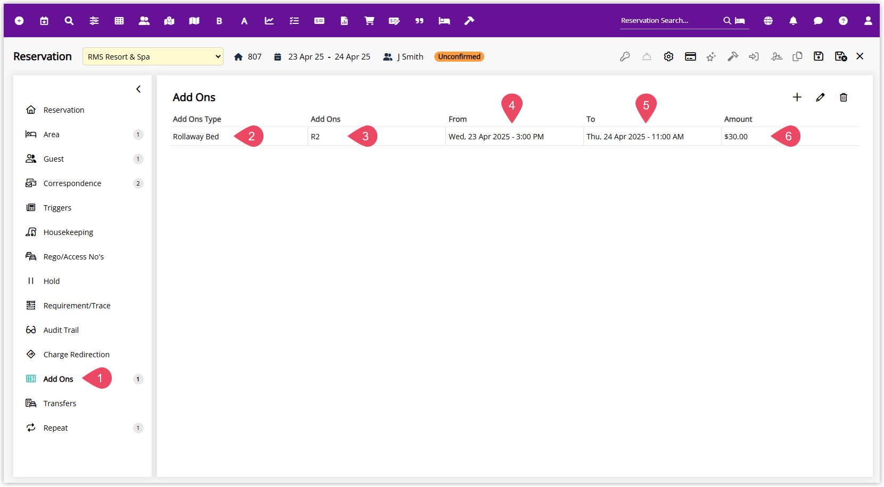
Task: Click the signature icon in reservation toolbar
Action: click(x=776, y=56)
